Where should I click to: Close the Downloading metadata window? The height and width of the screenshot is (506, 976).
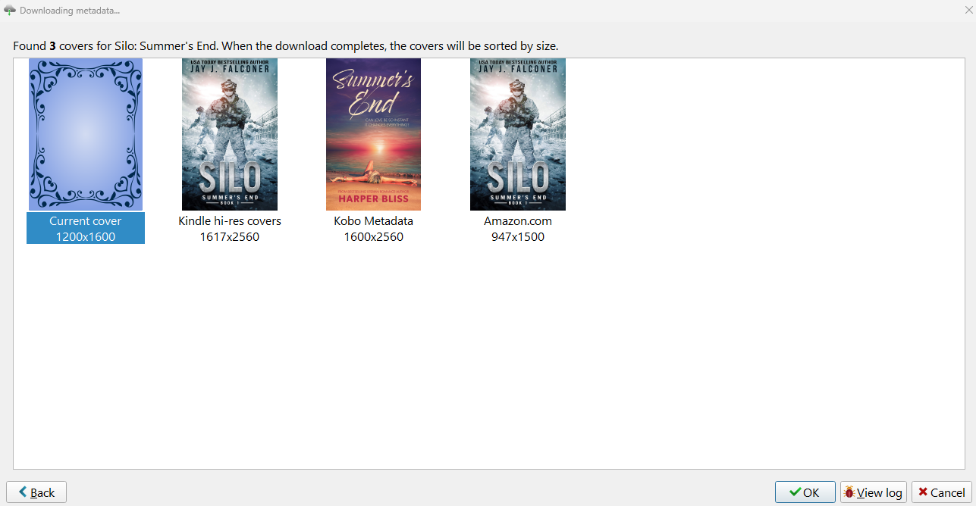pyautogui.click(x=968, y=10)
